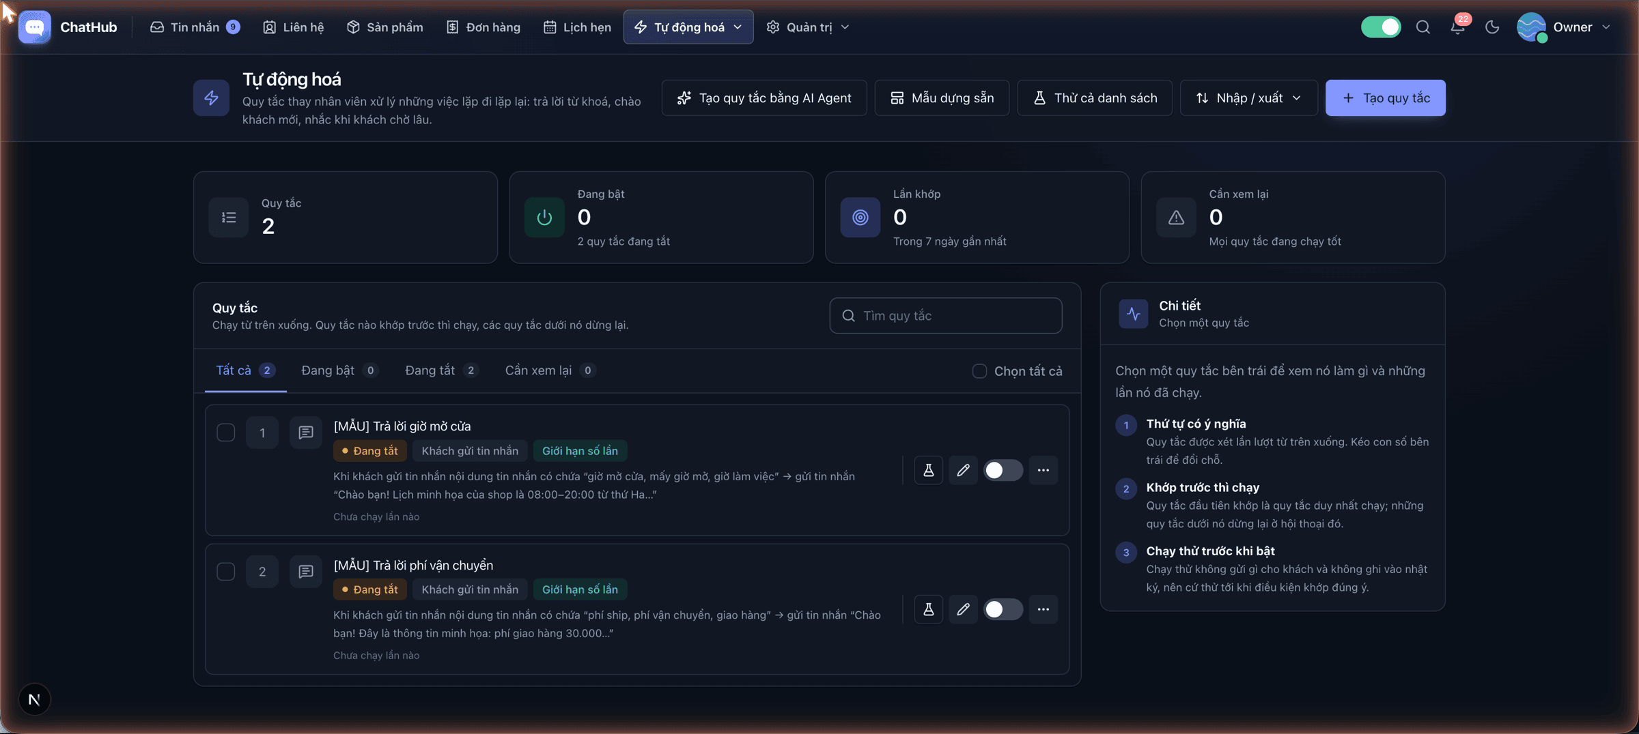This screenshot has height=734, width=1639.
Task: Run test flask icon for giờ mở cửa rule
Action: tap(928, 470)
